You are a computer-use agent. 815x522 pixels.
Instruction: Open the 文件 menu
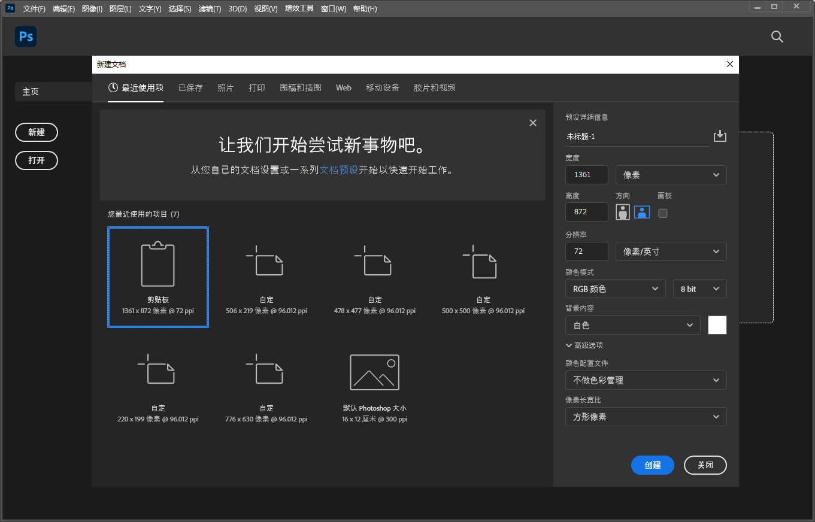(34, 8)
